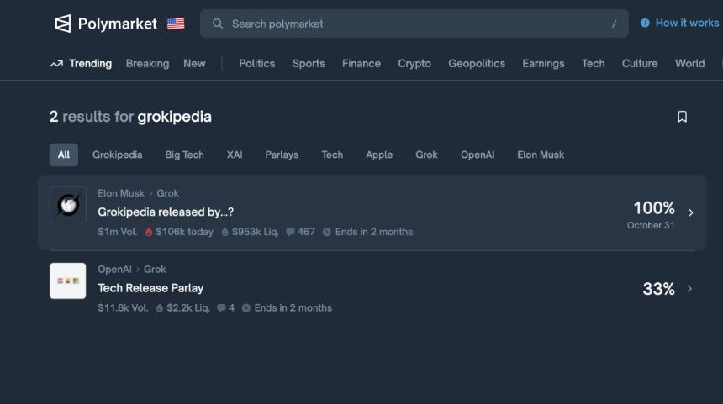The height and width of the screenshot is (404, 723).
Task: Select the Elon Musk filter chip
Action: point(541,155)
